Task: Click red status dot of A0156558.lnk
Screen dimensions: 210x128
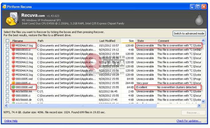Action: 13,91
